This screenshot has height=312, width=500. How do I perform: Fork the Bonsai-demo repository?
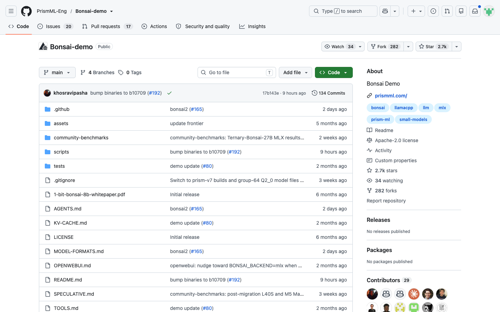(x=385, y=46)
